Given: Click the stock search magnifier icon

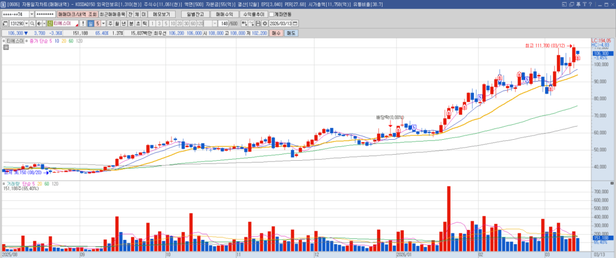Looking at the screenshot, I should pyautogui.click(x=32, y=23).
